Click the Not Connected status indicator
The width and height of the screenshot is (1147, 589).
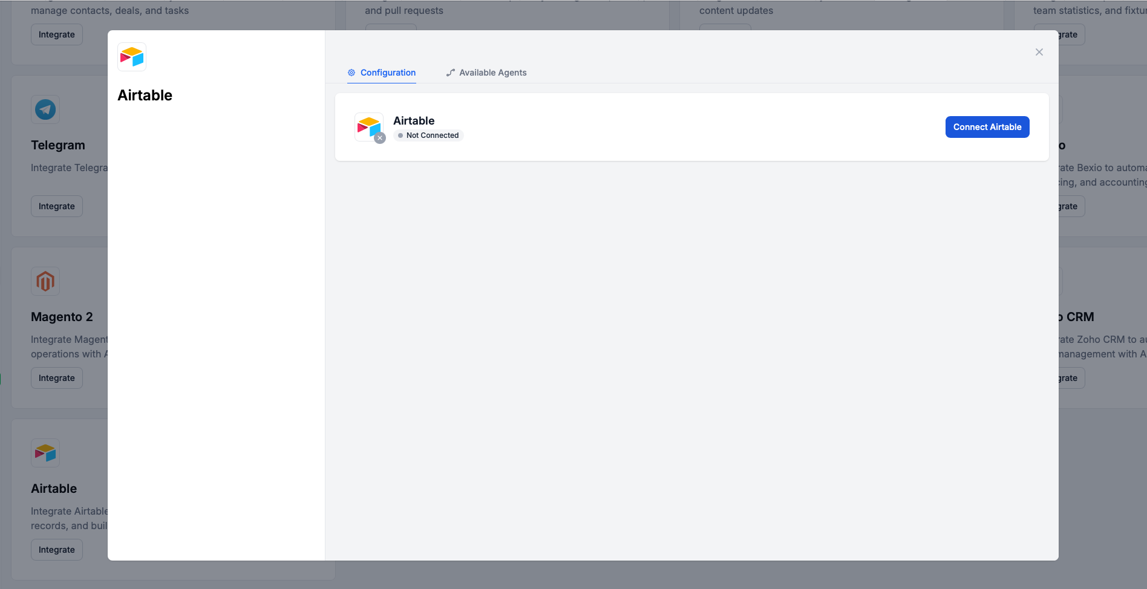pos(428,135)
